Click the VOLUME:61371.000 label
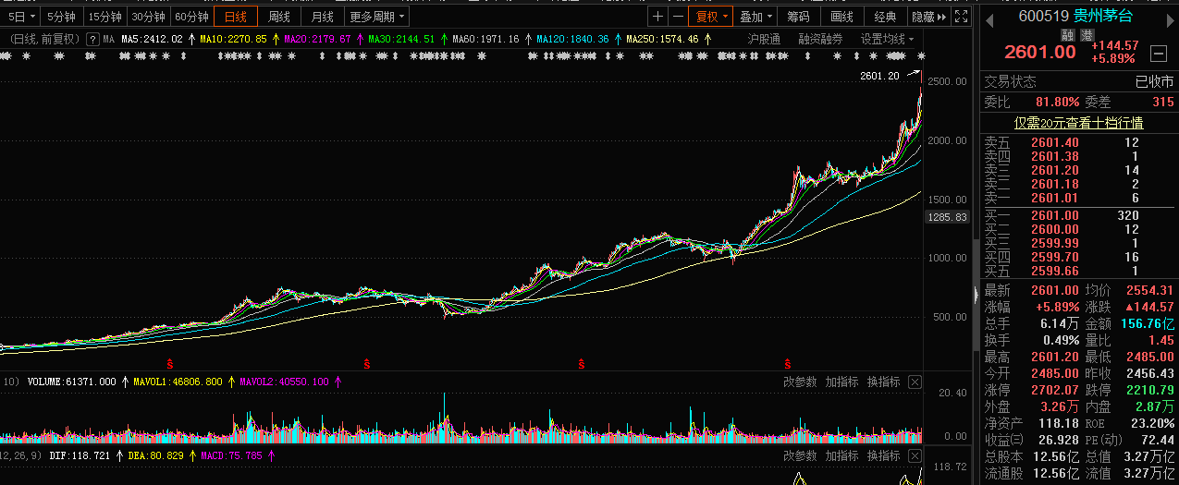Viewport: 1179px width, 485px height. click(x=71, y=381)
